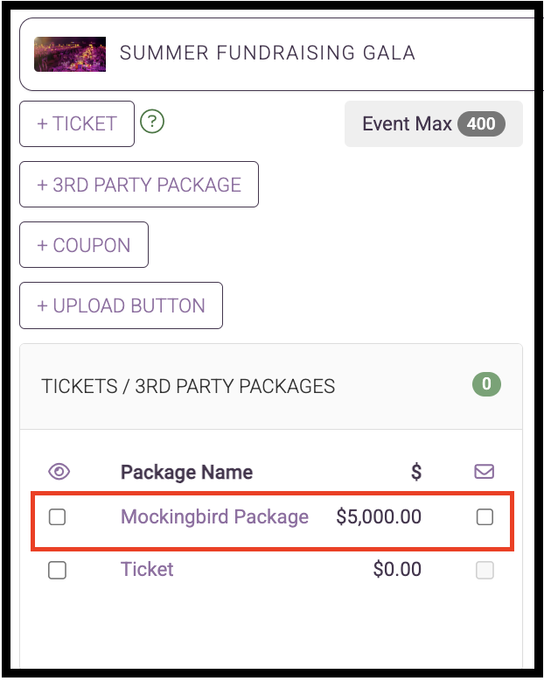Screen dimensions: 544x681
Task: Click the Package Name column header
Action: 186,472
